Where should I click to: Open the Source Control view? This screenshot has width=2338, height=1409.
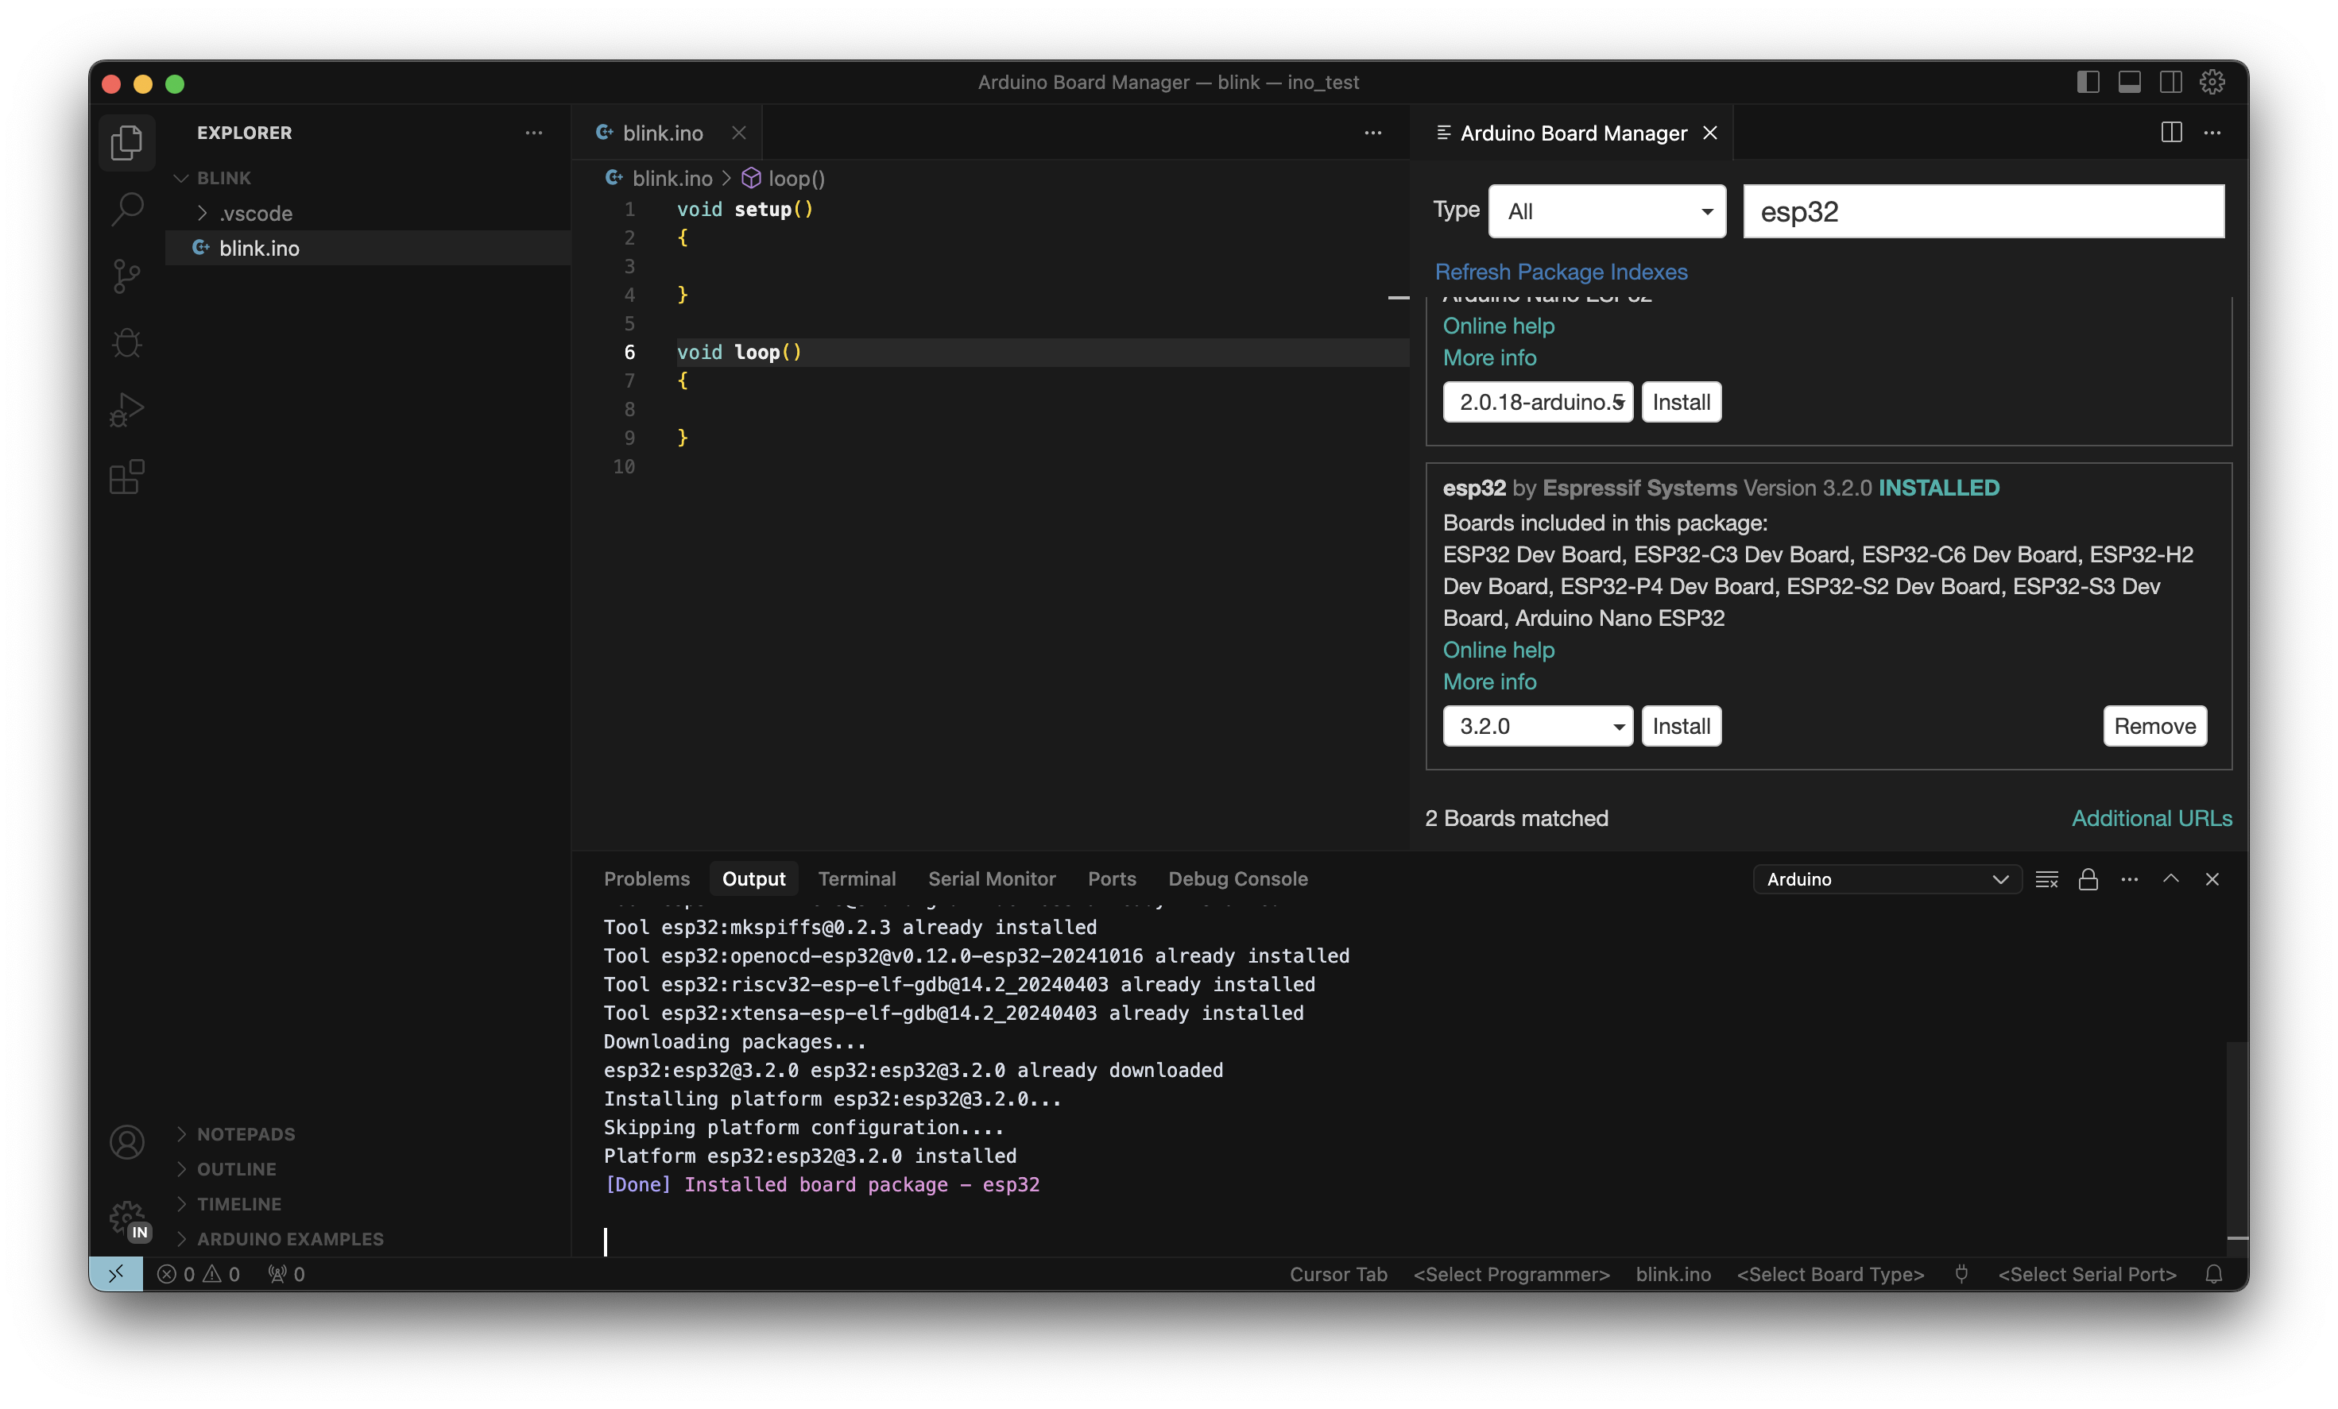click(126, 276)
